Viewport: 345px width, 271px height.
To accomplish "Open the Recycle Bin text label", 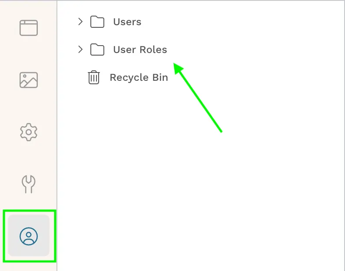I will coord(139,77).
